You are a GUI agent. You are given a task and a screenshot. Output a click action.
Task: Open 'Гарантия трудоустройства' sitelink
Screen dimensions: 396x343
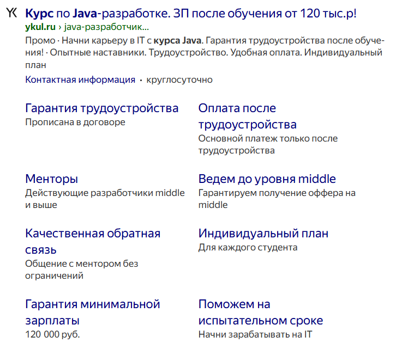click(x=102, y=108)
